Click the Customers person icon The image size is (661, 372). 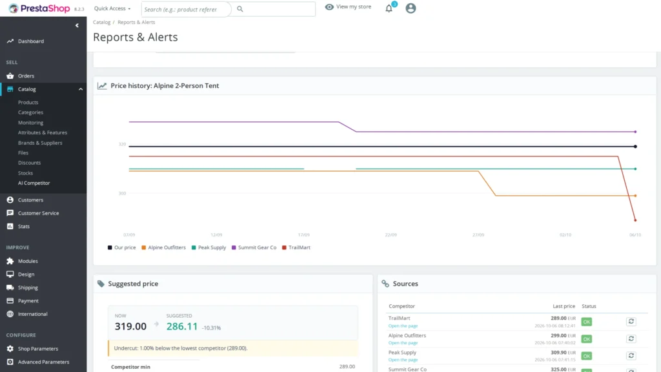pos(10,200)
